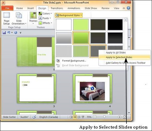Click the PowerPoint app icon in title bar
152x131 pixels.
3,3
